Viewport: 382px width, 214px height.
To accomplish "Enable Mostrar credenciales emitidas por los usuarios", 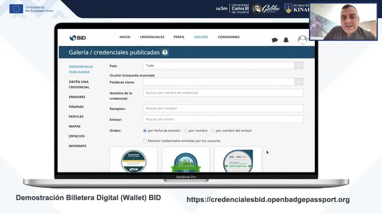I will click(145, 141).
